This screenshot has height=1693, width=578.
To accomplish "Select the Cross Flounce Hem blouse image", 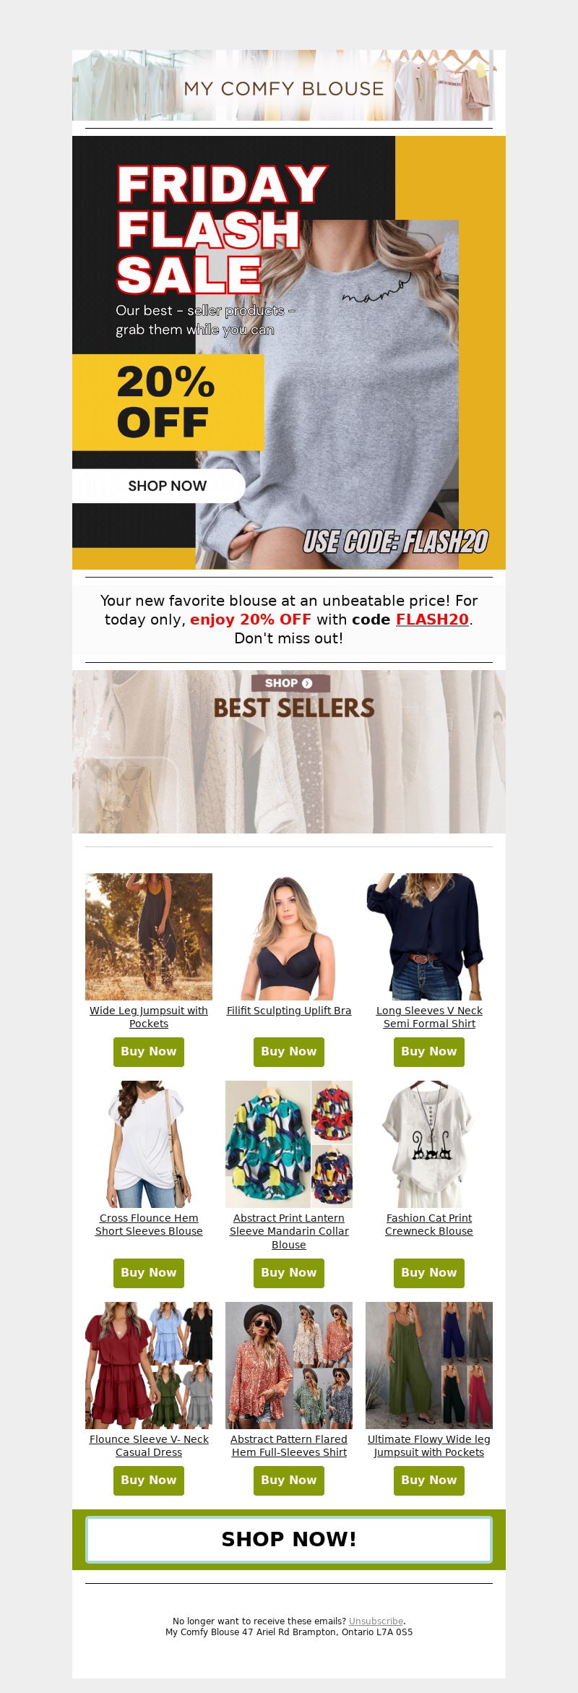I will tap(149, 1144).
